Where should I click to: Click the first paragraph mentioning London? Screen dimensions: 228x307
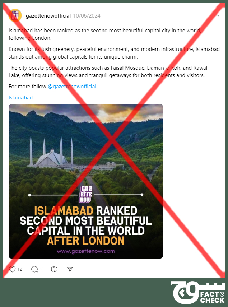pos(105,34)
